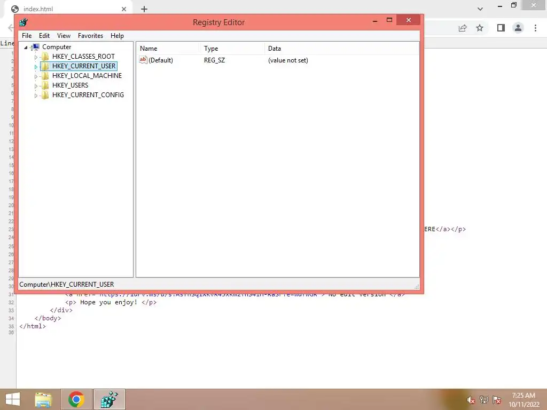Viewport: 547px width, 410px height.
Task: Click the Data column header
Action: (x=341, y=49)
